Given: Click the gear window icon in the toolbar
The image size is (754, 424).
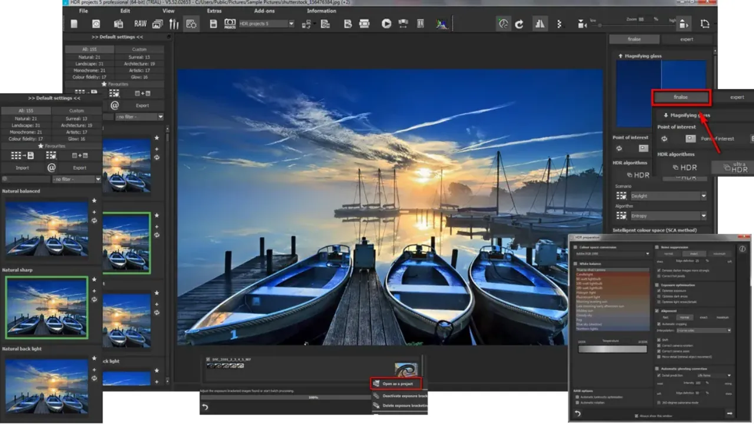Looking at the screenshot, I should 191,24.
